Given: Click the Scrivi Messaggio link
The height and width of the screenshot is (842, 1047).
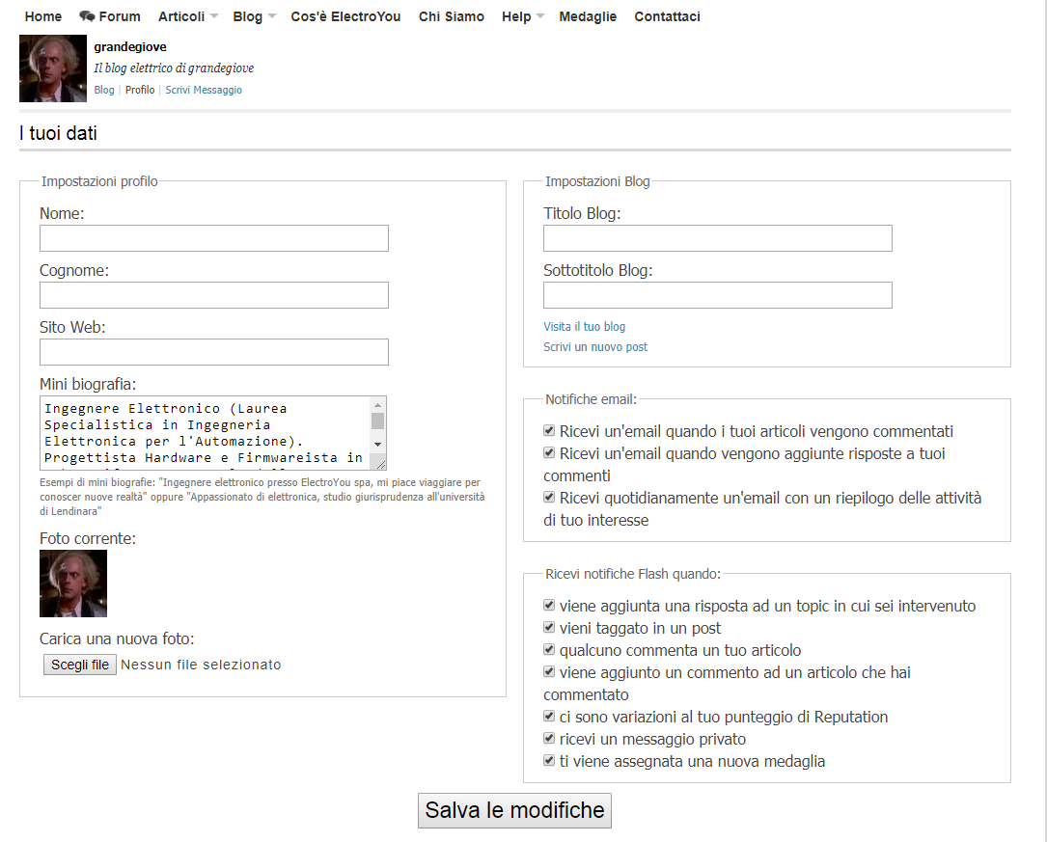Looking at the screenshot, I should [204, 90].
